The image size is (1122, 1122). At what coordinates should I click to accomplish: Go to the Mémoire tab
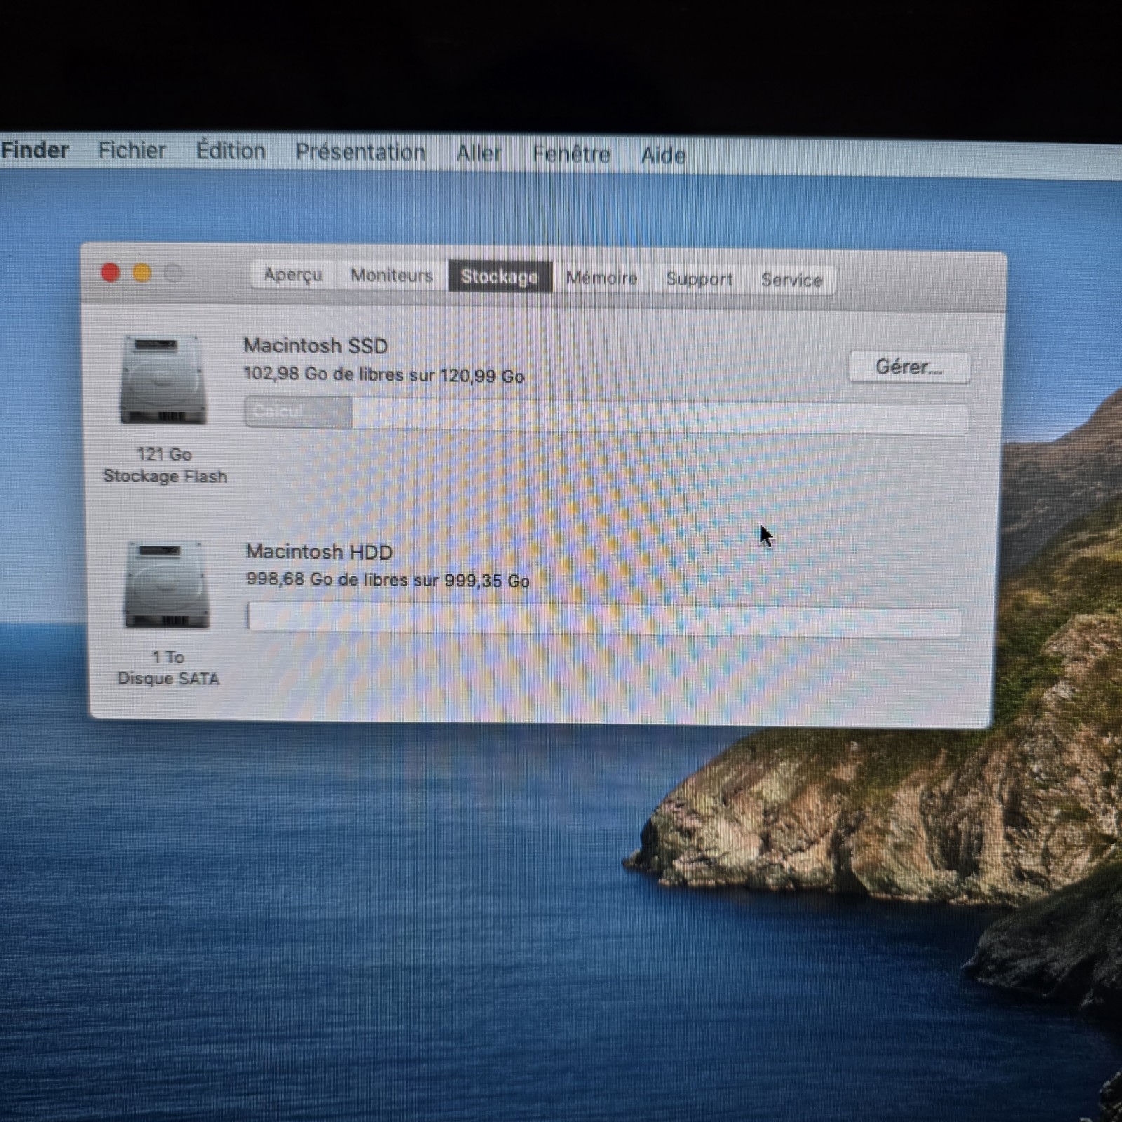[602, 278]
